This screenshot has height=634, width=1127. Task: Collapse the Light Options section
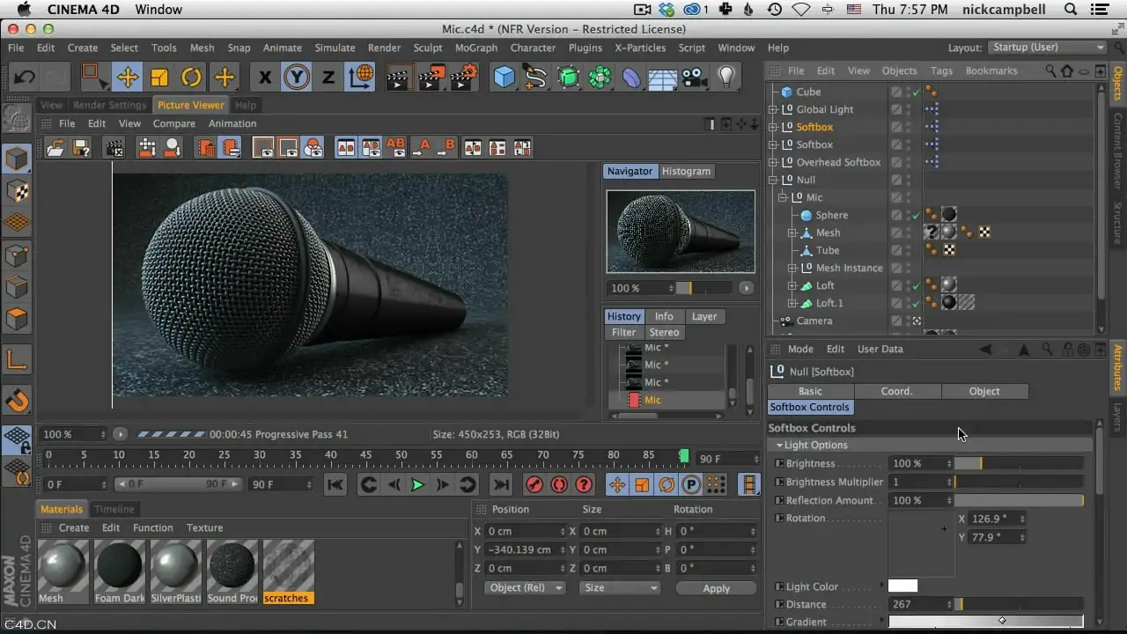[x=780, y=446]
